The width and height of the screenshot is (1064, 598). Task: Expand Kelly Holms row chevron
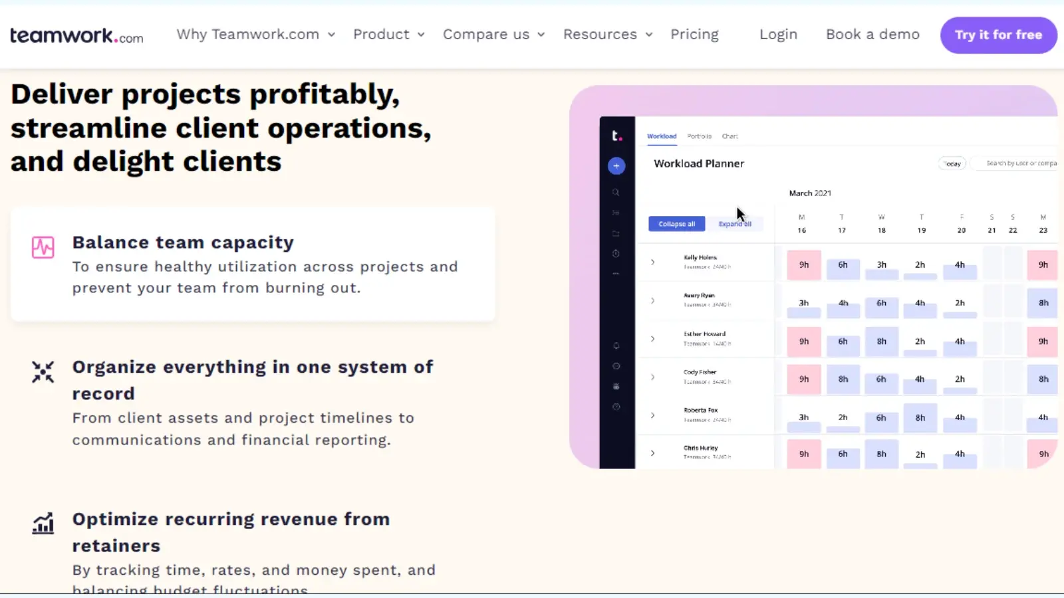[x=652, y=262]
